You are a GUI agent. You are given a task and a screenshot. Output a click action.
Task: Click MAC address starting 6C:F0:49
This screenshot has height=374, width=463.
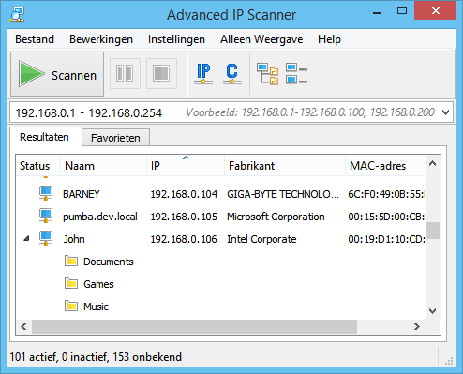386,194
